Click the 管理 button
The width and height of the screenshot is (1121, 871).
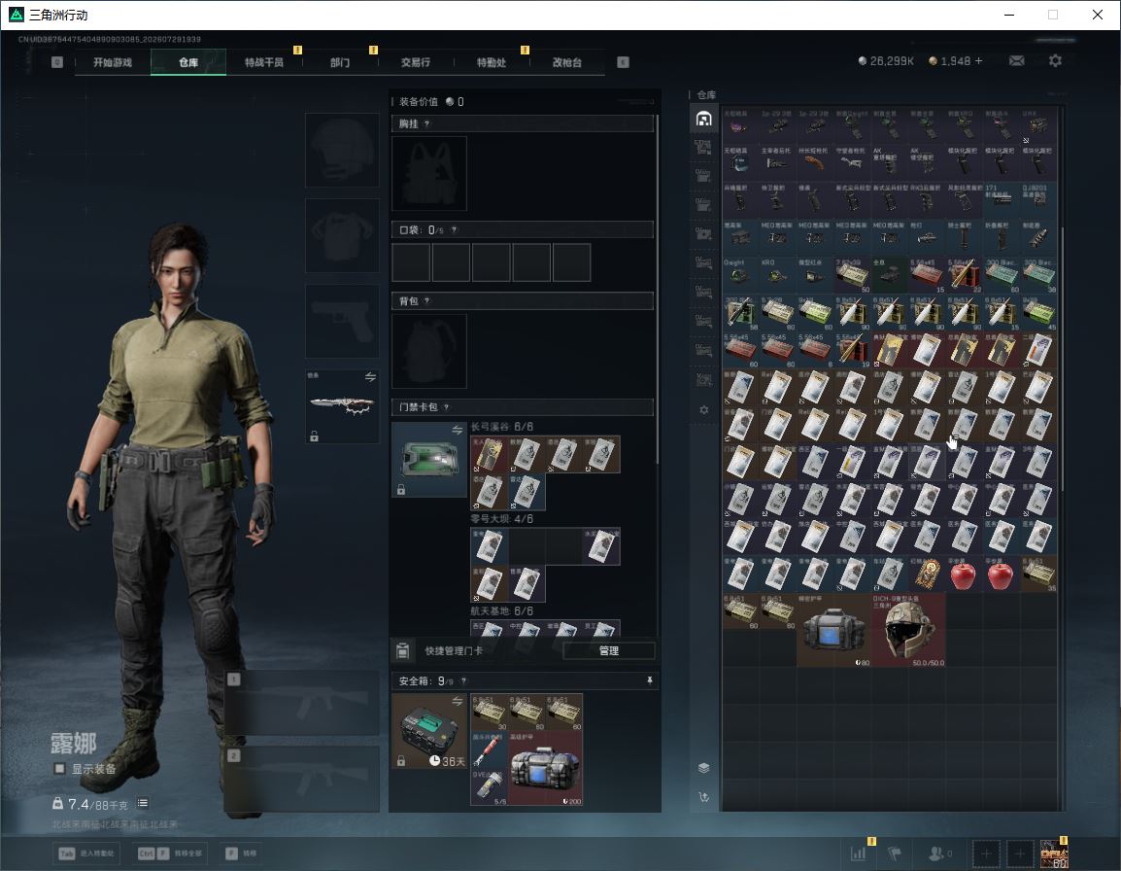point(608,650)
